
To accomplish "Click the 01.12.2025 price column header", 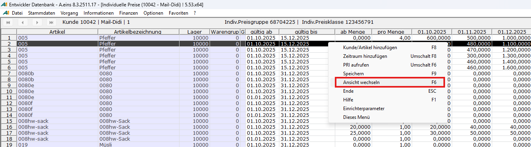I will pos(512,32).
